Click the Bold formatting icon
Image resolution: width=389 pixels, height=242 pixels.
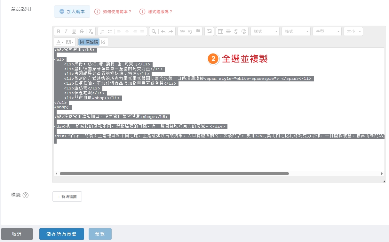coord(59,31)
